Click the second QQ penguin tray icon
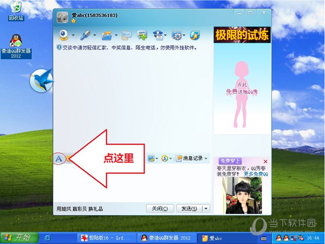The width and height of the screenshot is (325, 244). 286,238
